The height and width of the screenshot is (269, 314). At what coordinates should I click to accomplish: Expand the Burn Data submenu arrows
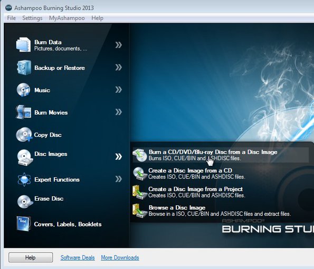118,45
